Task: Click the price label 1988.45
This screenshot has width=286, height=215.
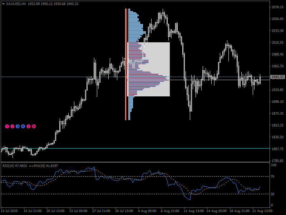Action: tap(278, 54)
